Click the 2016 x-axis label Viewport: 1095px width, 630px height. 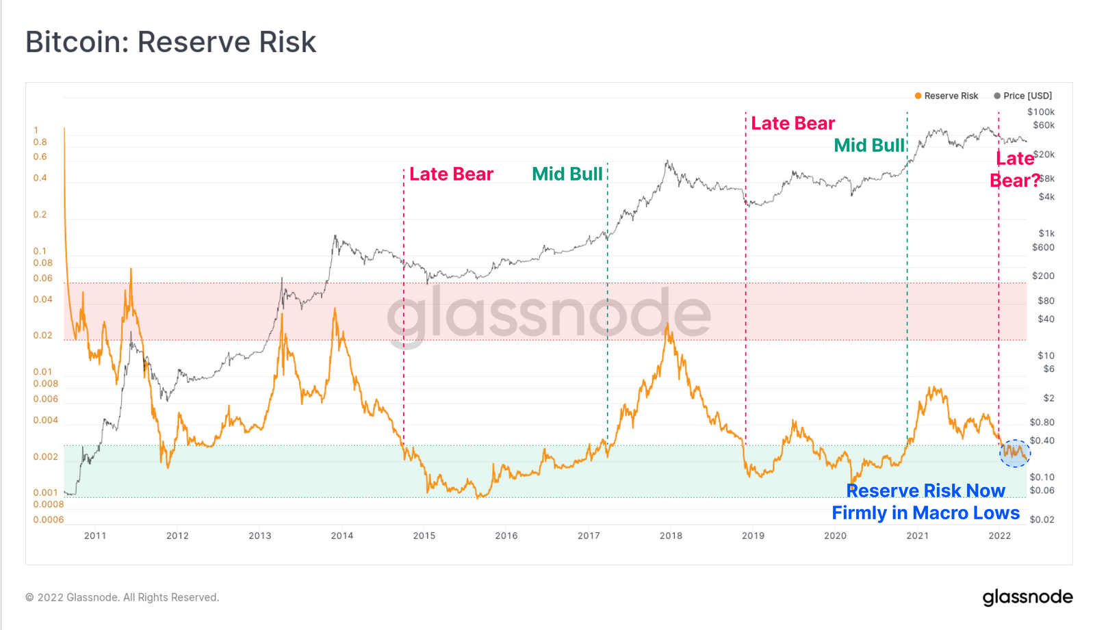point(506,536)
